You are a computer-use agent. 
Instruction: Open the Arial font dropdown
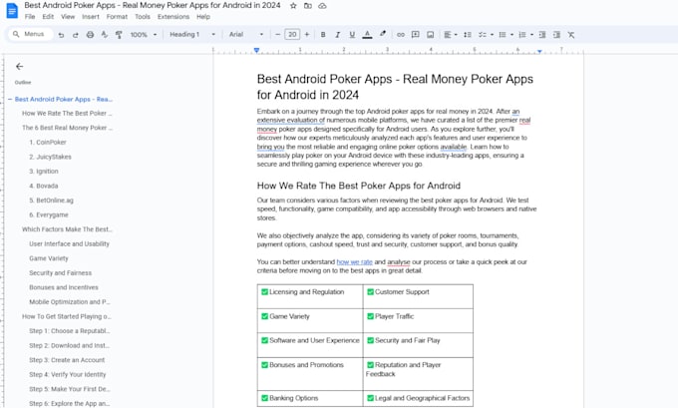(x=246, y=35)
